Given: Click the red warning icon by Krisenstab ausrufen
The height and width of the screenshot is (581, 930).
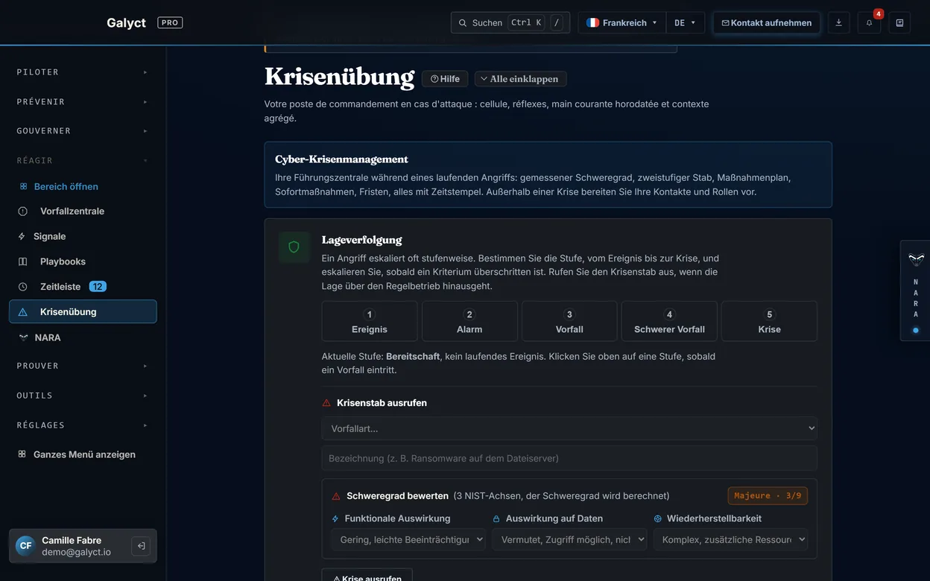Looking at the screenshot, I should pos(326,403).
